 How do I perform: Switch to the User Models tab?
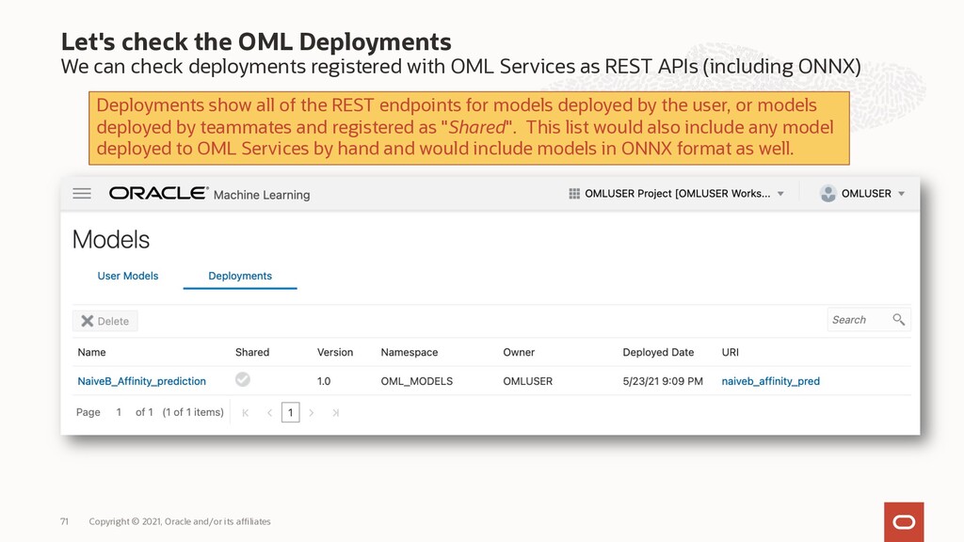[128, 276]
